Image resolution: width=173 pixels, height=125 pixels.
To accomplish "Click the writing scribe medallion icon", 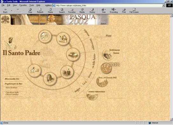I will (x=35, y=70).
